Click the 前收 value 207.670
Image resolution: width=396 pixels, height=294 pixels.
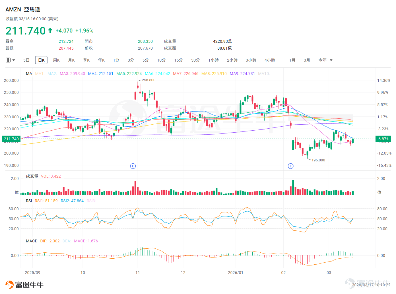pos(145,48)
